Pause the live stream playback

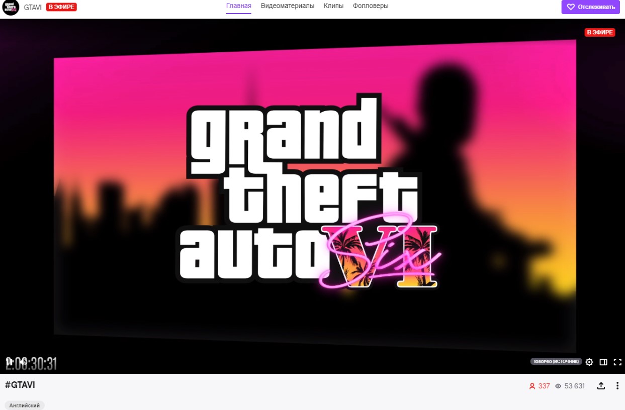pyautogui.click(x=8, y=361)
